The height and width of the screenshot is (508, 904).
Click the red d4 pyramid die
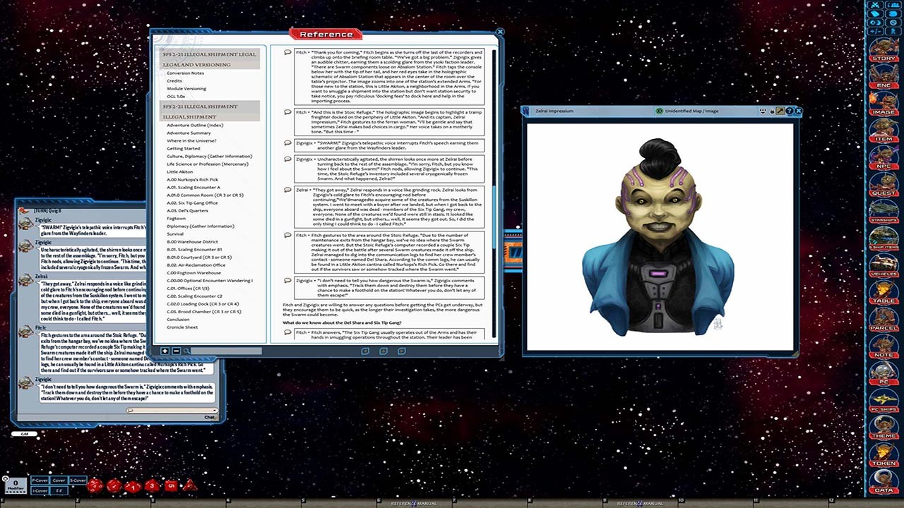pyautogui.click(x=189, y=485)
